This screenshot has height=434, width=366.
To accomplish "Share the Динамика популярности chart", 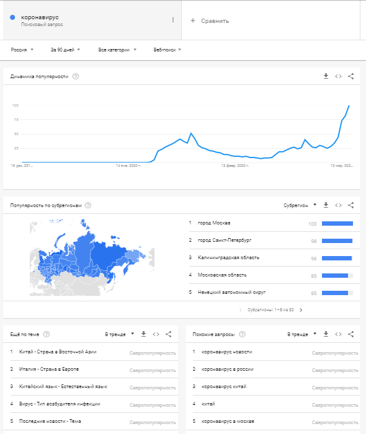I will coord(350,76).
